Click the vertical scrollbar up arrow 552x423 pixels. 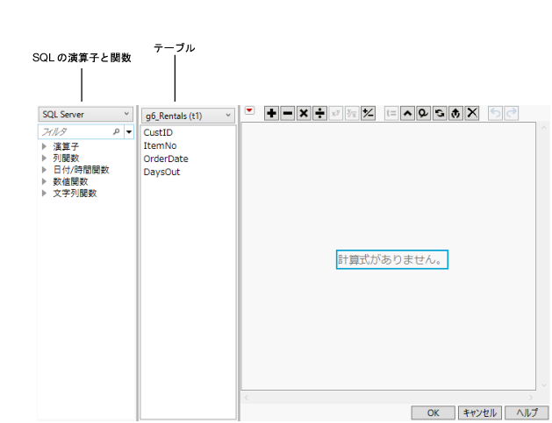543,128
